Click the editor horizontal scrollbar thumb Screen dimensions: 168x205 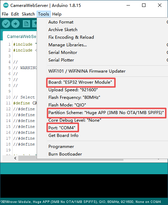pos(71,160)
